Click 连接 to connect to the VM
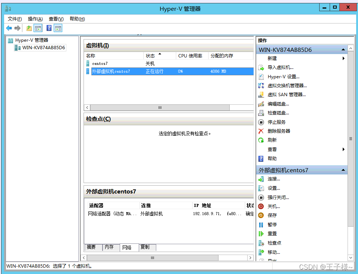 (273, 179)
